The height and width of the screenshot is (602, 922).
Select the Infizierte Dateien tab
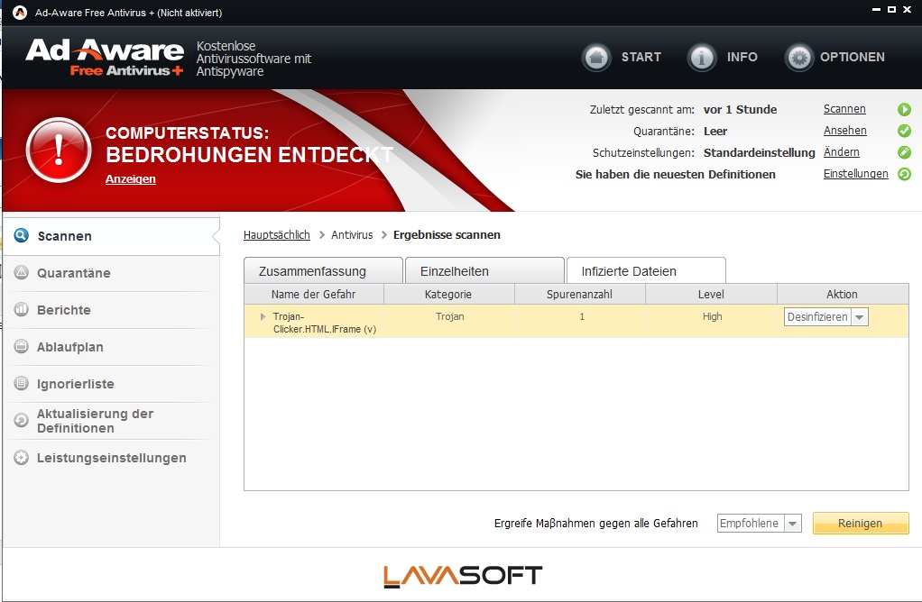(646, 270)
